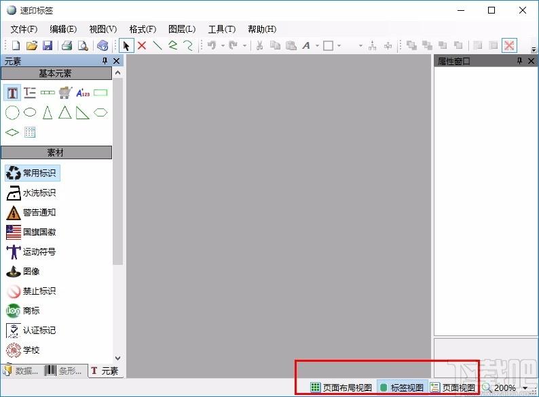The width and height of the screenshot is (539, 397).
Task: Open 国旗国徽 material category
Action: click(x=31, y=232)
